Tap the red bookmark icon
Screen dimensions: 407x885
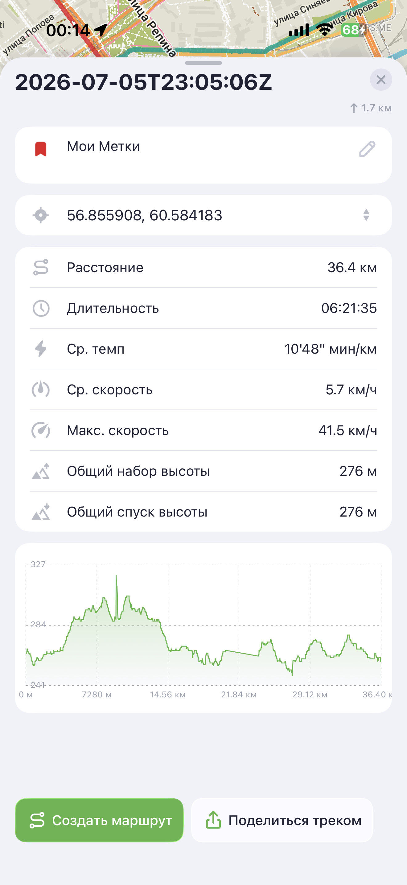(40, 149)
